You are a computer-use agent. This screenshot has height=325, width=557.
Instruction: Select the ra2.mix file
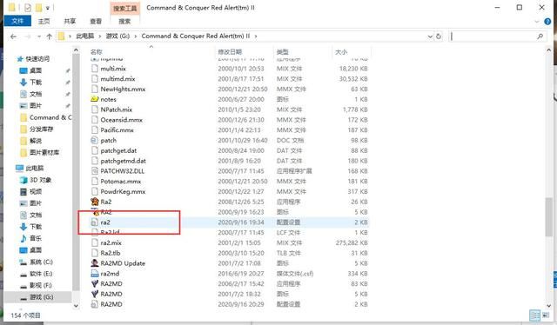coord(111,243)
